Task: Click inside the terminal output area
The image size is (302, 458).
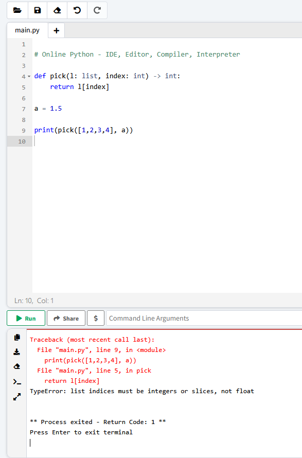Action: (164, 393)
